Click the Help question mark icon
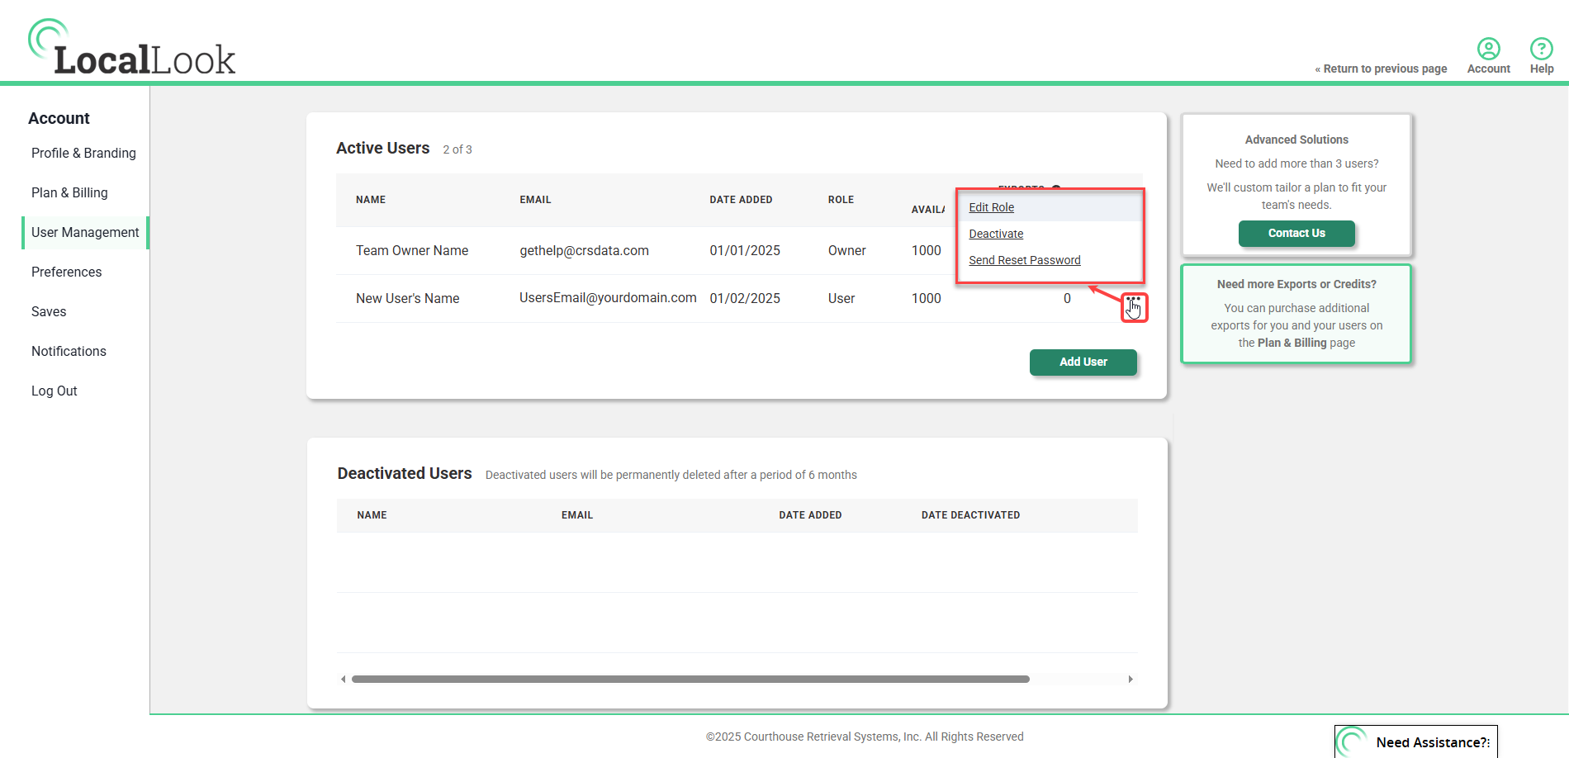The height and width of the screenshot is (758, 1569). tap(1541, 48)
